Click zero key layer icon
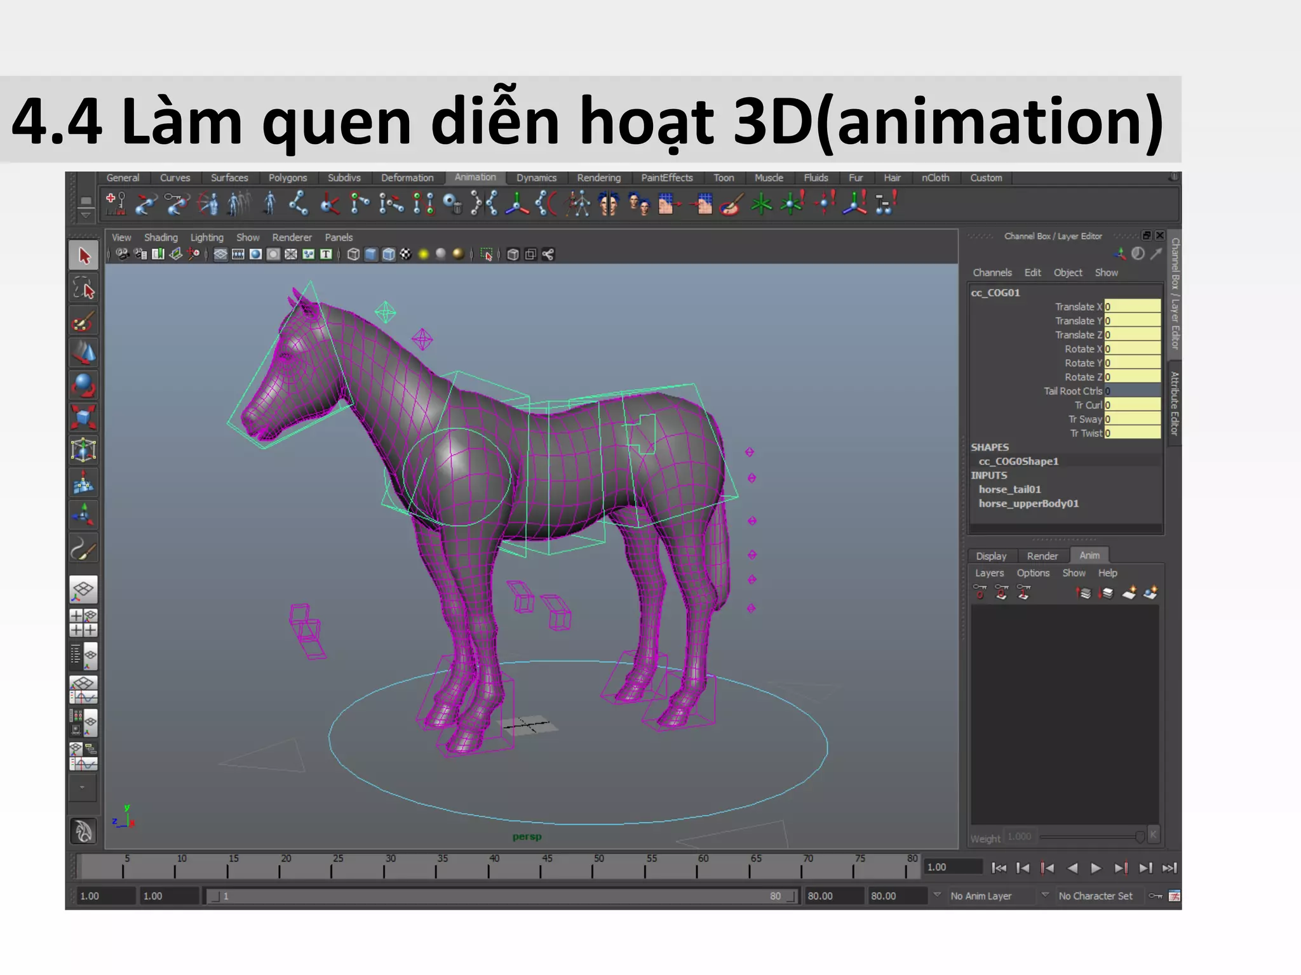This screenshot has width=1301, height=975. [x=980, y=593]
